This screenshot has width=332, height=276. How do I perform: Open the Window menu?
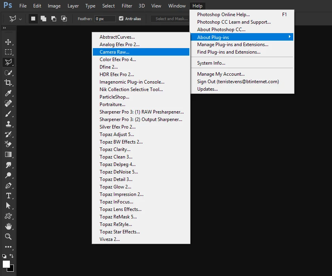click(x=177, y=6)
